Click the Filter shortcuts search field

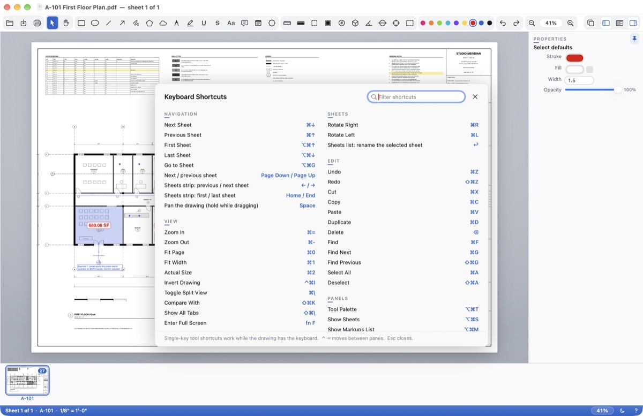pos(416,97)
